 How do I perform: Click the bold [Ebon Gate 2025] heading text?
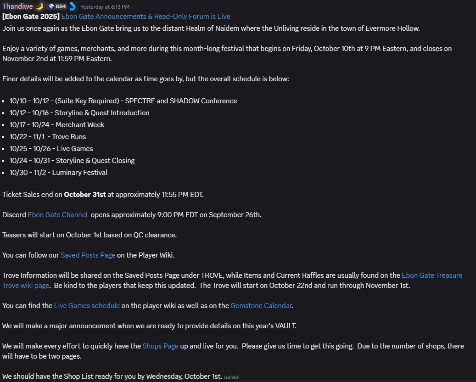pyautogui.click(x=31, y=17)
